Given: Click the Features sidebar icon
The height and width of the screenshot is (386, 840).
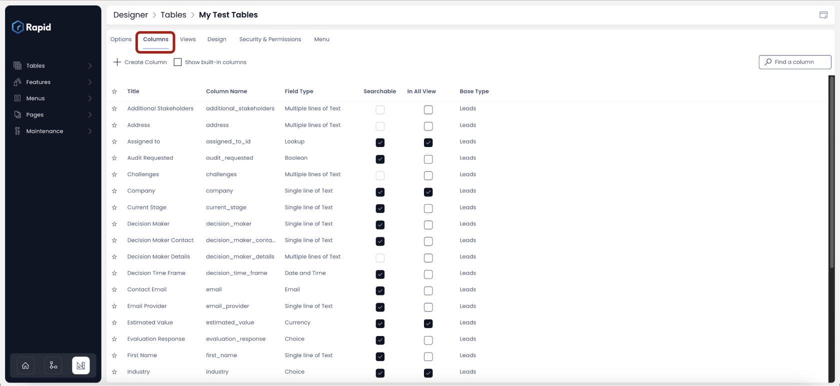Looking at the screenshot, I should tap(17, 82).
